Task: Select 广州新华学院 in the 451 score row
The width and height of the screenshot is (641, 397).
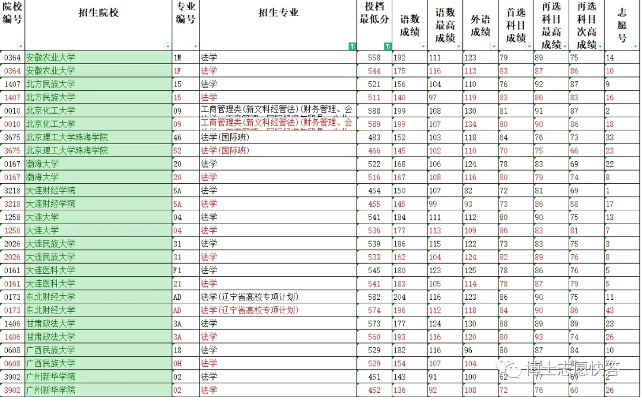Action: (x=99, y=377)
